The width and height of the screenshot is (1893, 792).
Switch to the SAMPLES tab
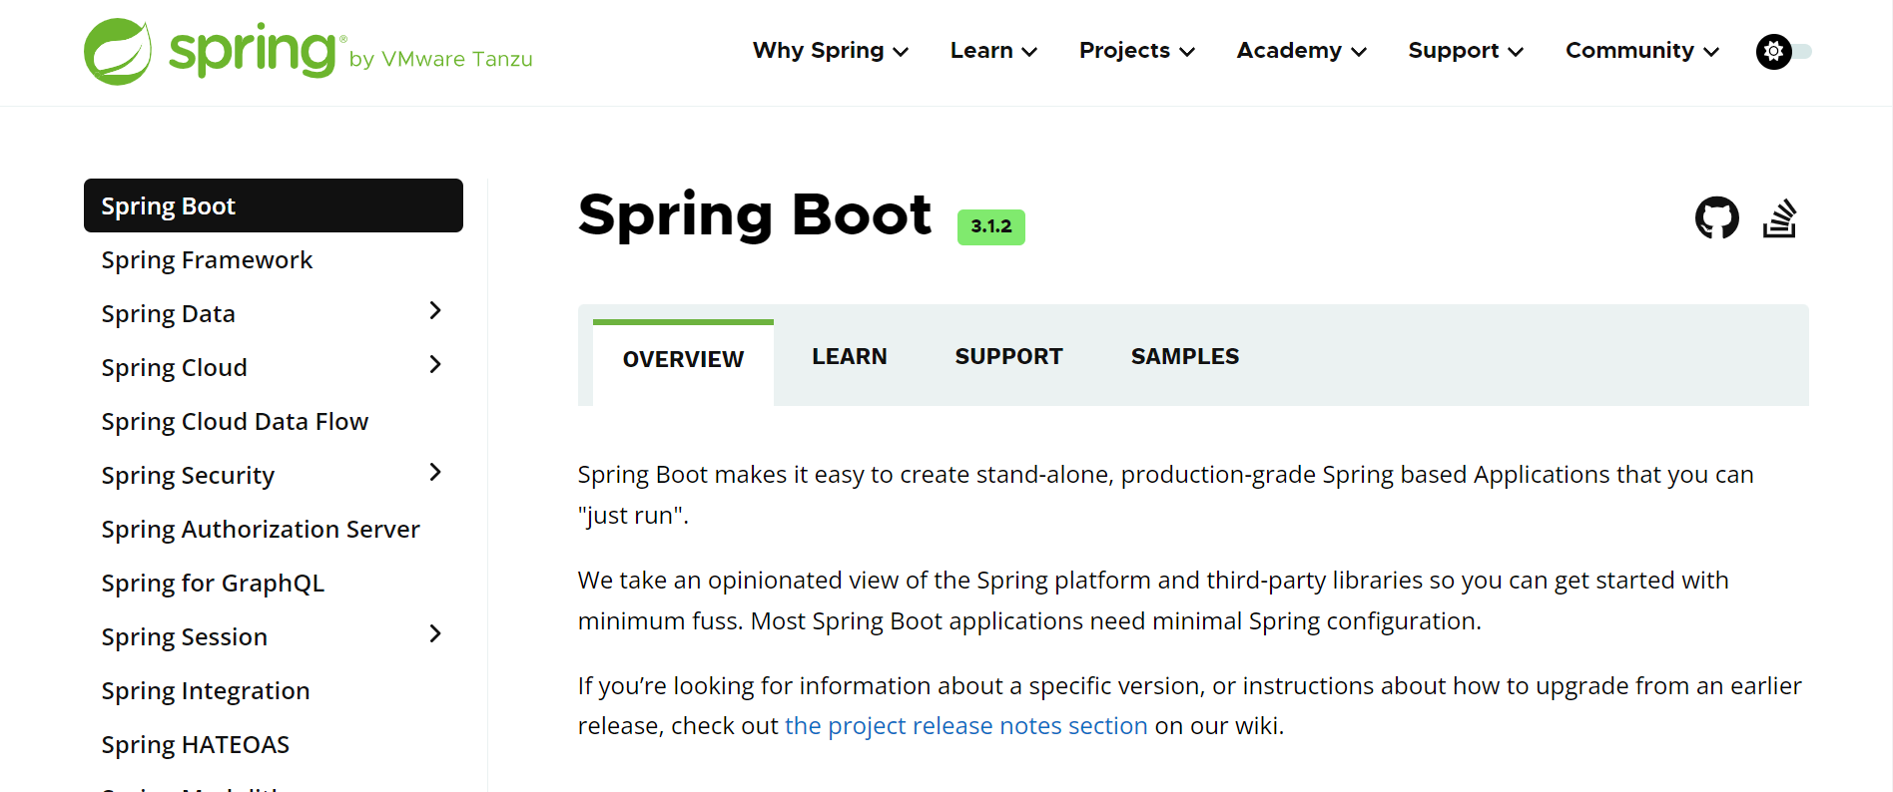tap(1184, 357)
